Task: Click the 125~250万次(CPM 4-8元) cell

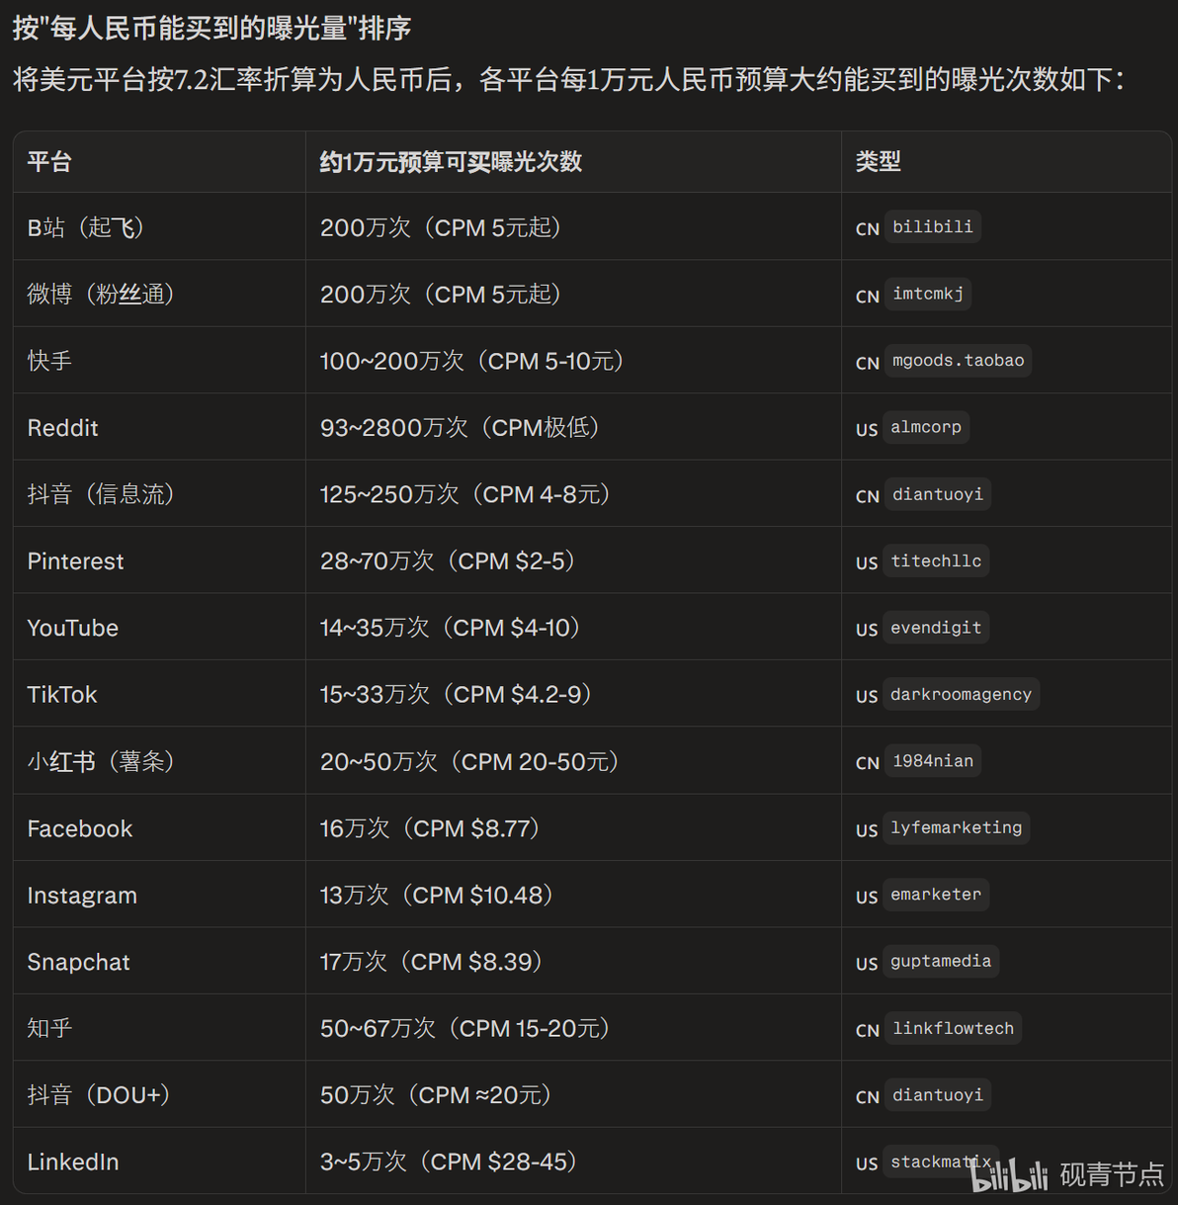Action: click(573, 494)
